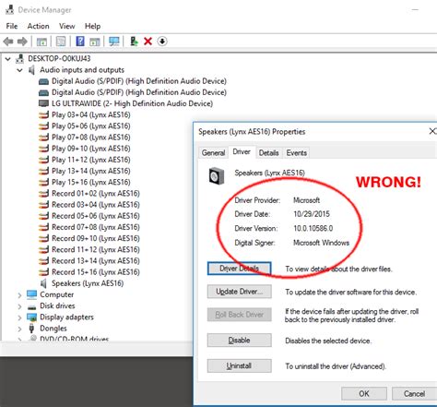Open the Help menu
Image resolution: width=437 pixels, height=407 pixels.
[x=92, y=26]
